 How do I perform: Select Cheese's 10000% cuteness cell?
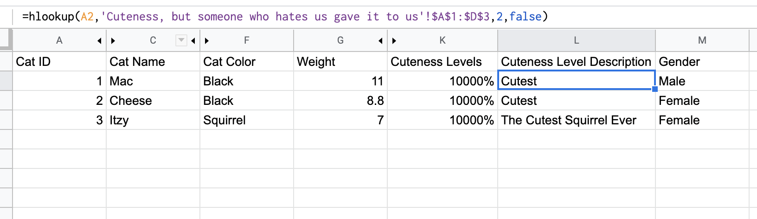tap(443, 100)
